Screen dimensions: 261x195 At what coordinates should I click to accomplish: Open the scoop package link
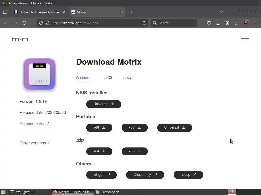pyautogui.click(x=188, y=175)
